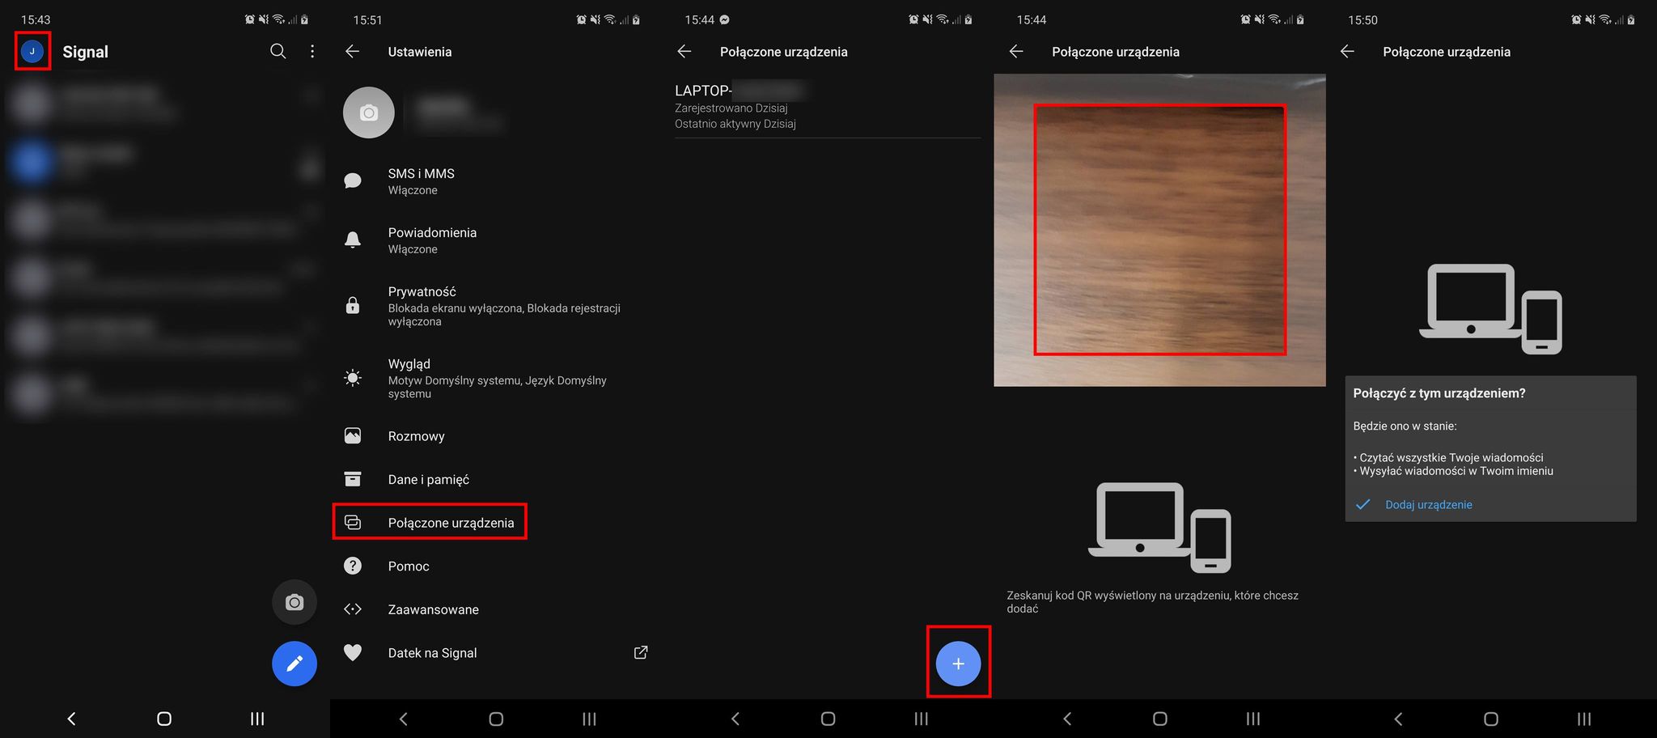The height and width of the screenshot is (738, 1657).
Task: Click the heart icon for Datek na Signal
Action: (353, 652)
